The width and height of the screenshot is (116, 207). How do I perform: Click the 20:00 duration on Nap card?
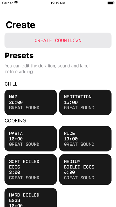(16, 102)
